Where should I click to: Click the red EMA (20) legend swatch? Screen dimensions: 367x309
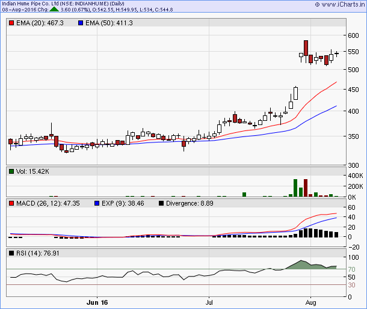(x=11, y=23)
